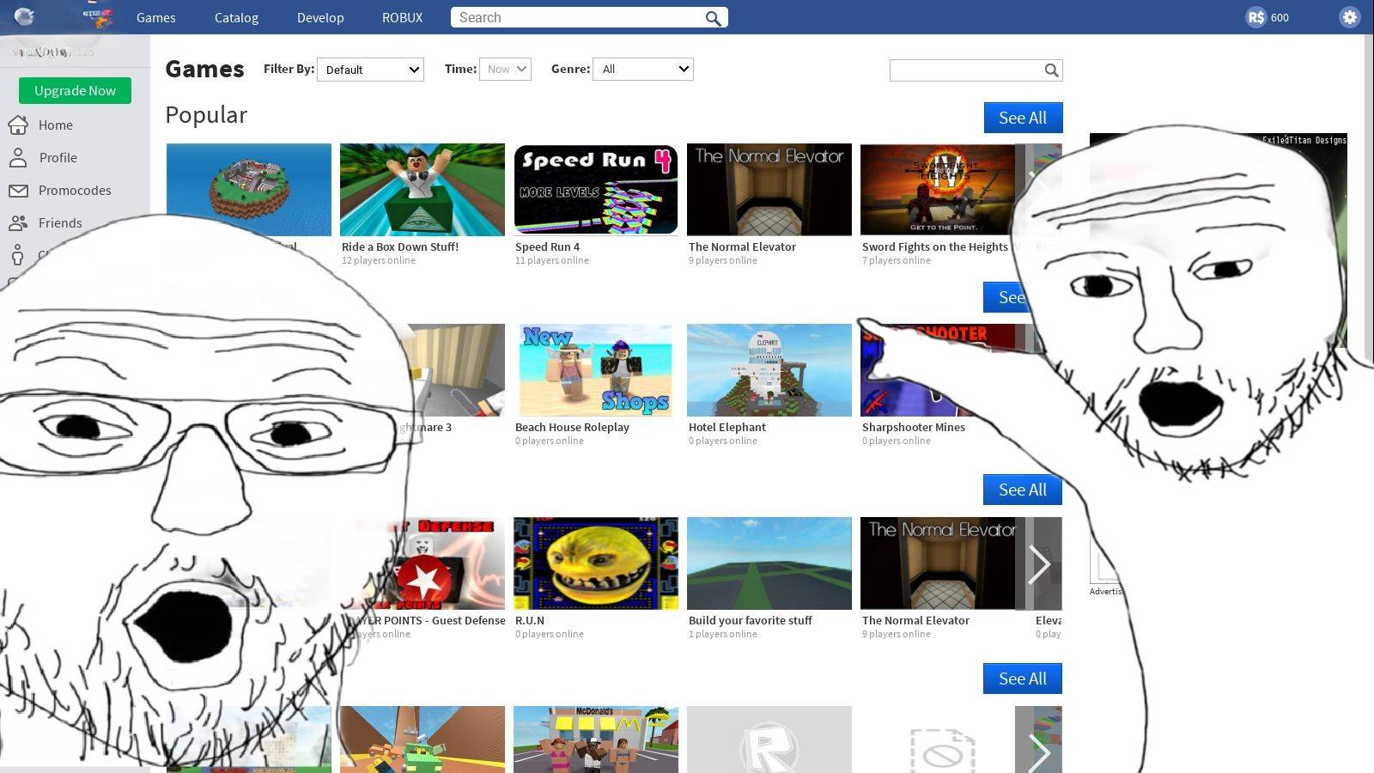Screen dimensions: 1374x773
Task: Open the Ride a Box Down Stuff! thumbnail
Action: point(423,190)
